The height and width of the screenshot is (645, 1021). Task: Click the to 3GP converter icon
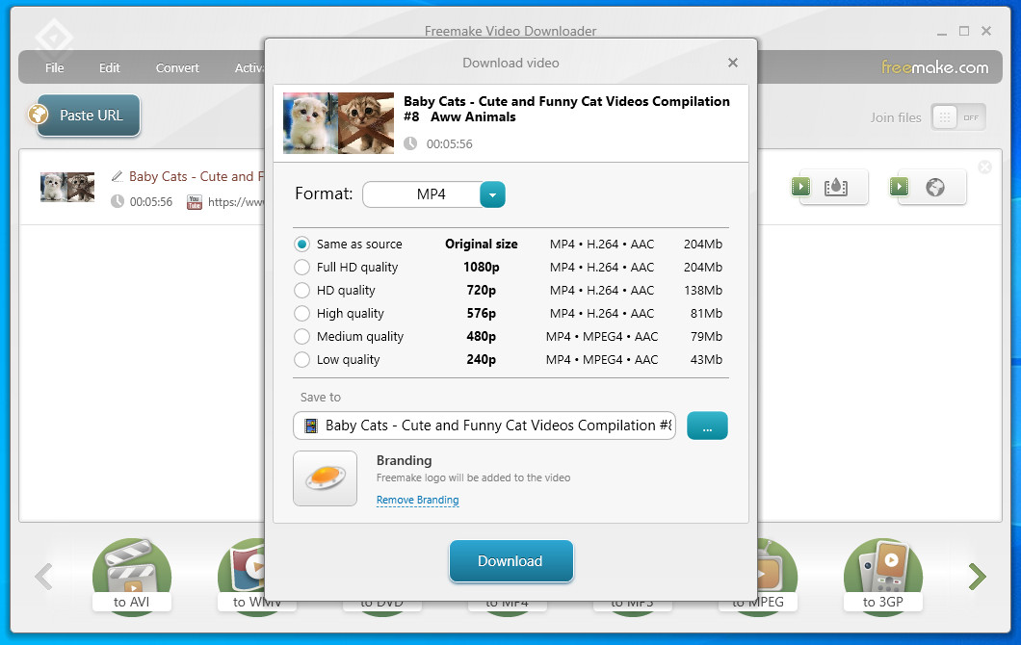(x=882, y=576)
